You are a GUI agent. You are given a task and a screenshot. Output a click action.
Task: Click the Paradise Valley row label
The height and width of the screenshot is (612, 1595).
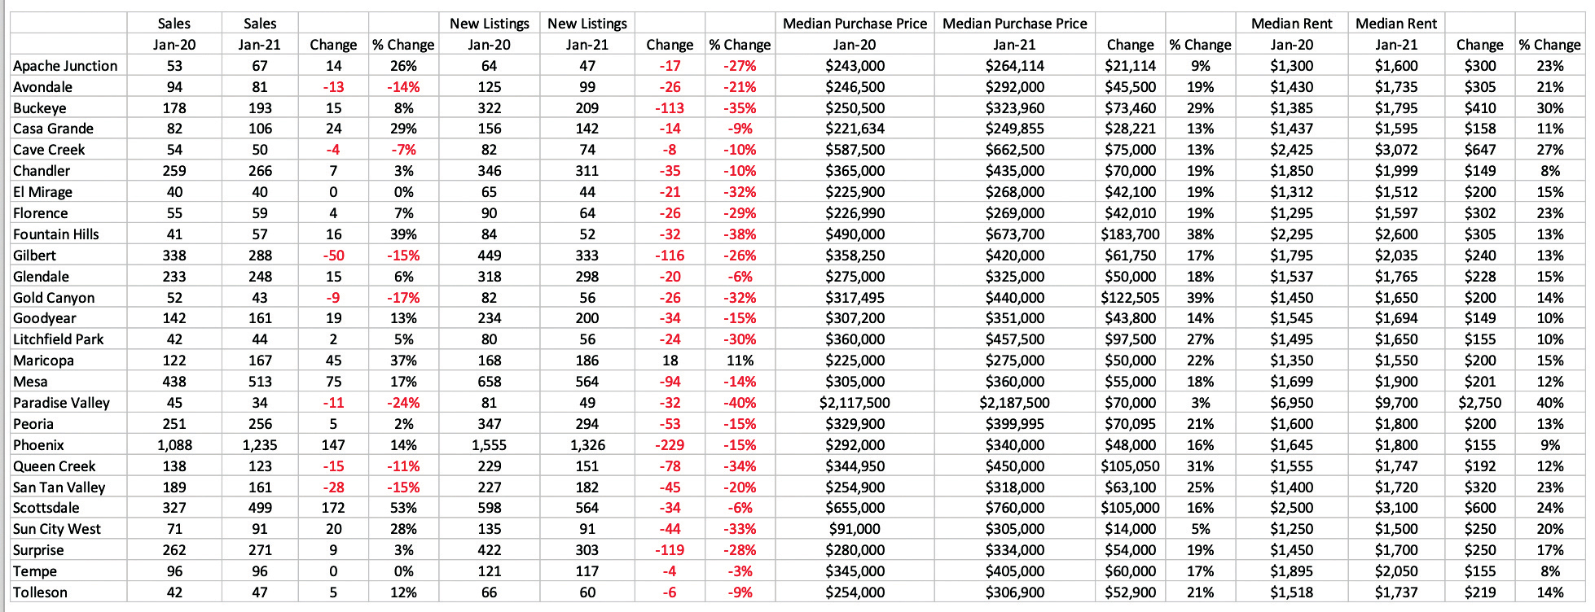[61, 403]
